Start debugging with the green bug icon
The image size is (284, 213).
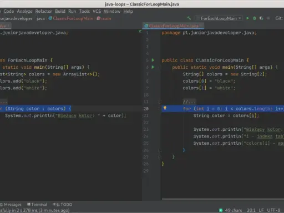point(255,18)
